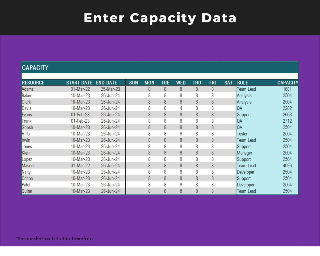The image size is (320, 256).
Task: Click the RESOURCE column header
Action: pyautogui.click(x=33, y=83)
